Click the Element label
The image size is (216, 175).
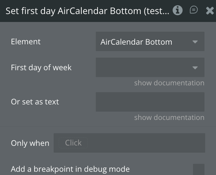pos(26,41)
